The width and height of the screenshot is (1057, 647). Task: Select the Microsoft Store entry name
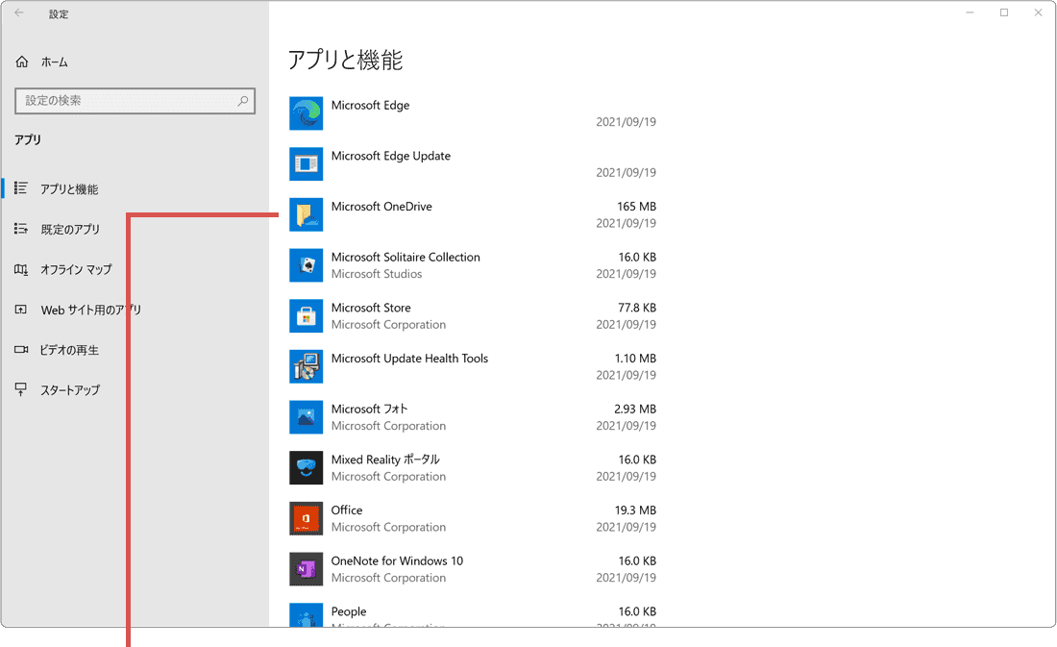click(371, 308)
